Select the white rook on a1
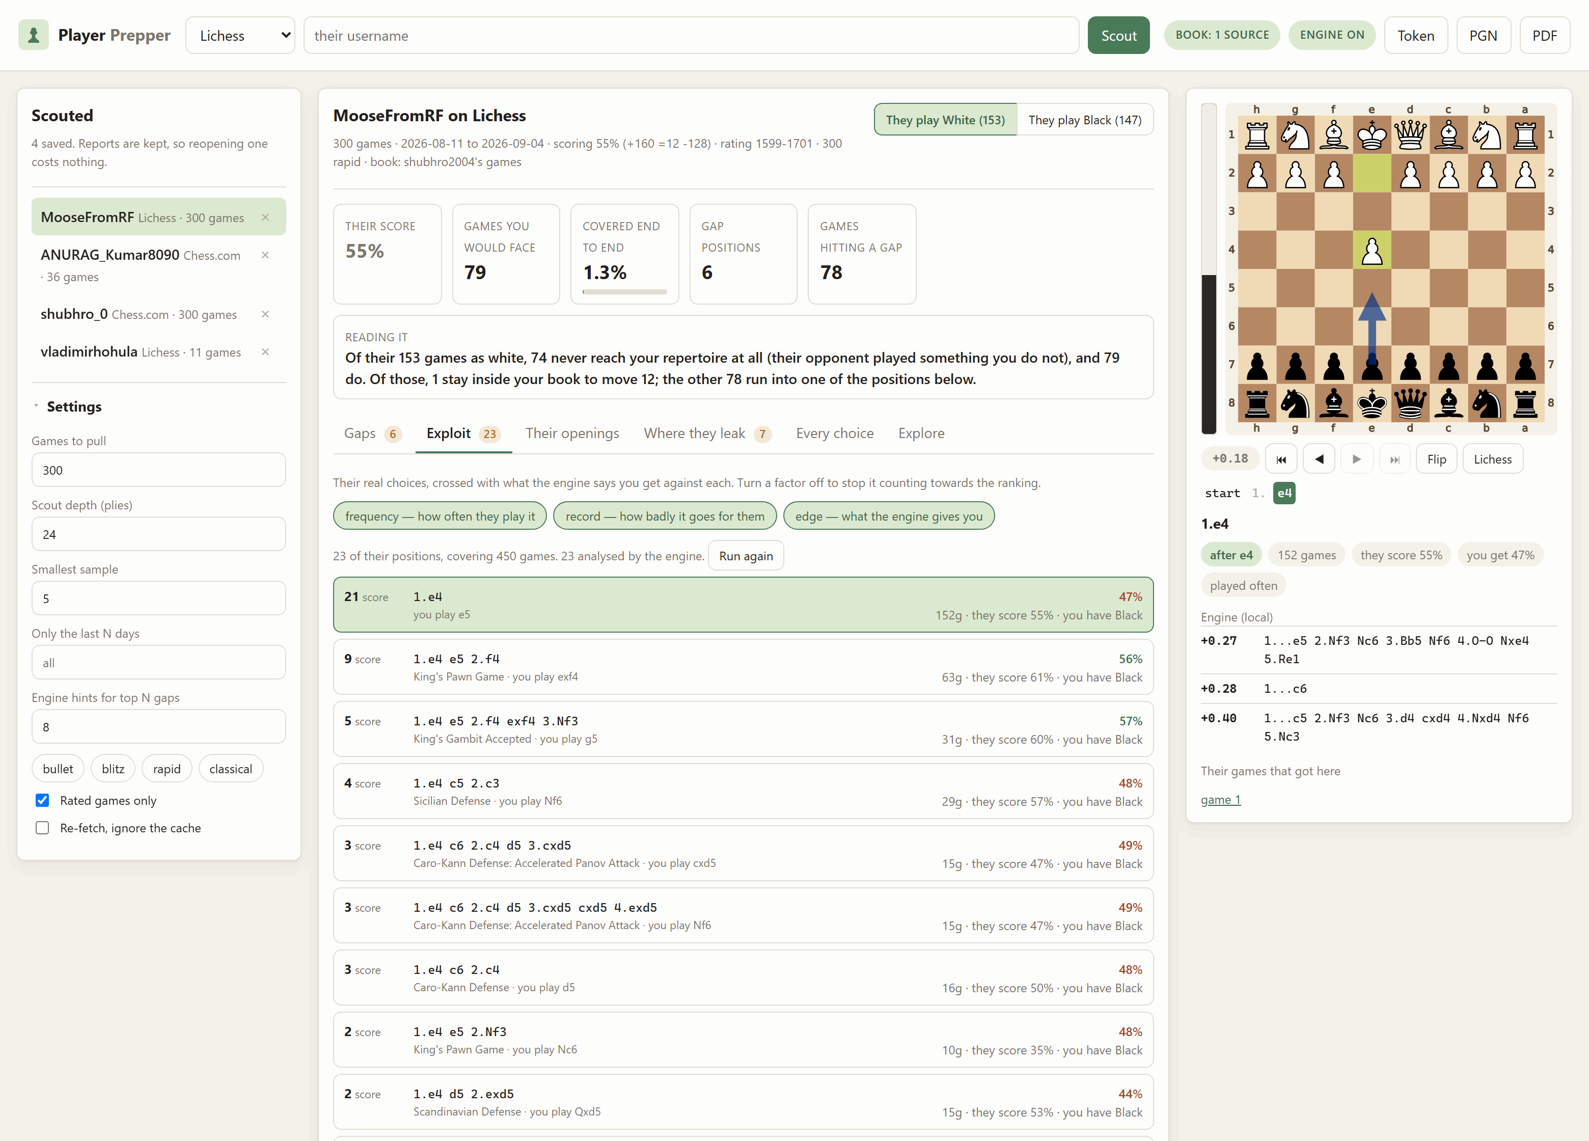The width and height of the screenshot is (1589, 1141). point(1525,135)
